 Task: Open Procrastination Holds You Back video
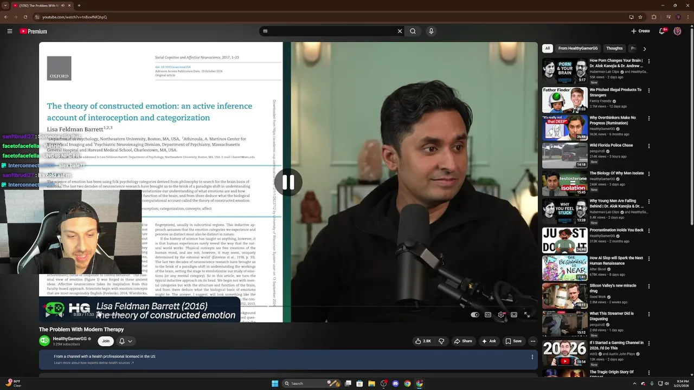coord(565,240)
